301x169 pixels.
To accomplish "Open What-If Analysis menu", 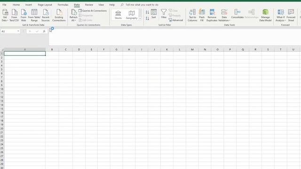I will [280, 15].
